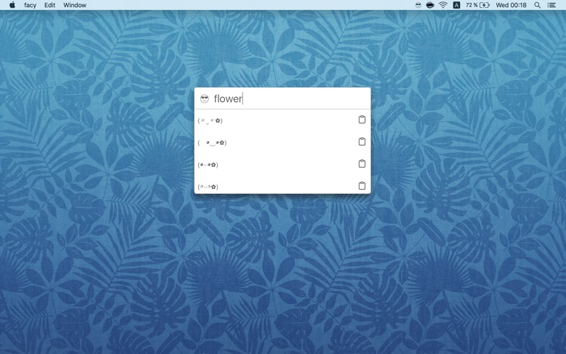566x354 pixels.
Task: Open Notification Center list icon
Action: pyautogui.click(x=551, y=5)
